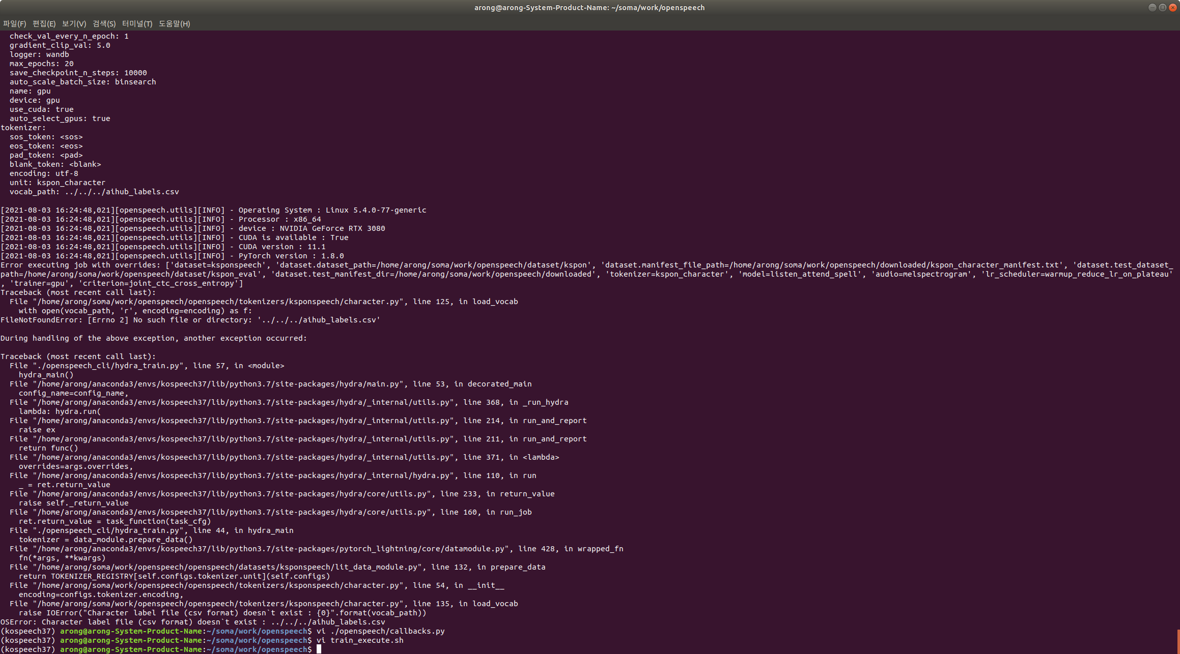Maximize the terminal window

tap(1162, 7)
